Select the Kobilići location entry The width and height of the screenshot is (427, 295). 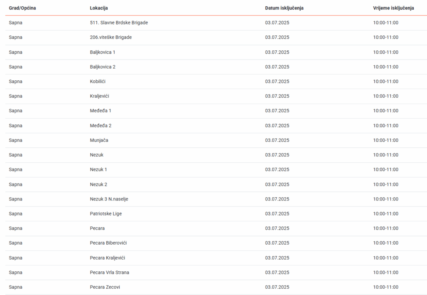pos(98,82)
